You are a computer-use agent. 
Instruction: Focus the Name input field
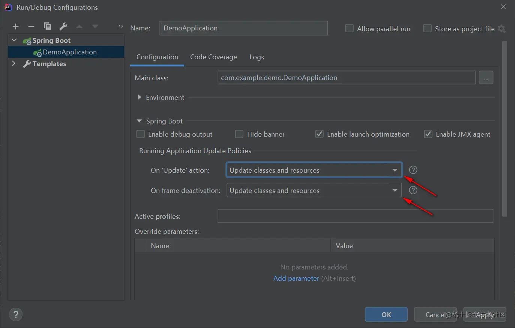tap(243, 28)
